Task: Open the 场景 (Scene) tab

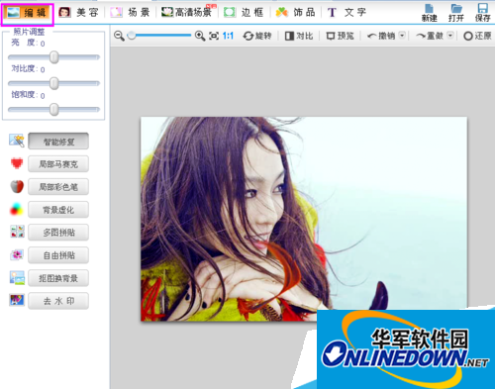Action: (130, 13)
